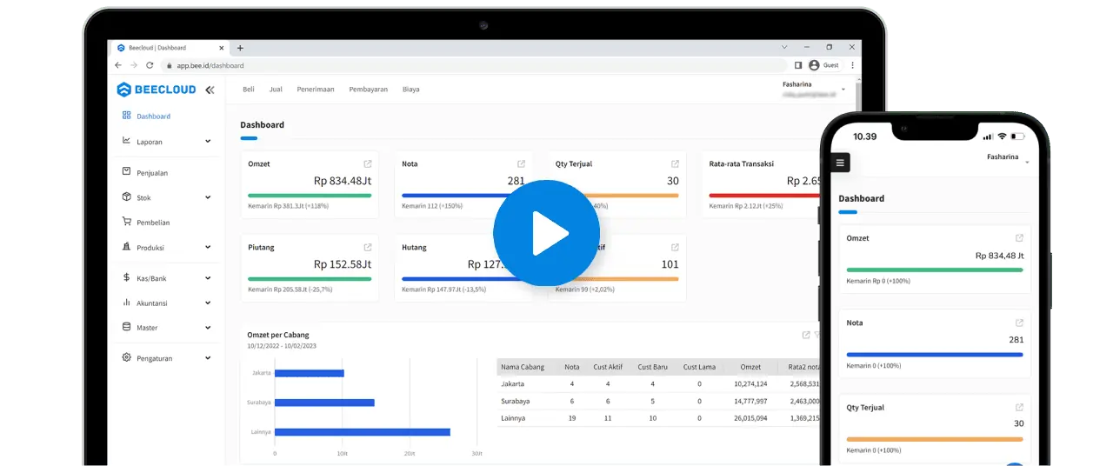
Task: Click the Beecloud logo
Action: coord(157,90)
